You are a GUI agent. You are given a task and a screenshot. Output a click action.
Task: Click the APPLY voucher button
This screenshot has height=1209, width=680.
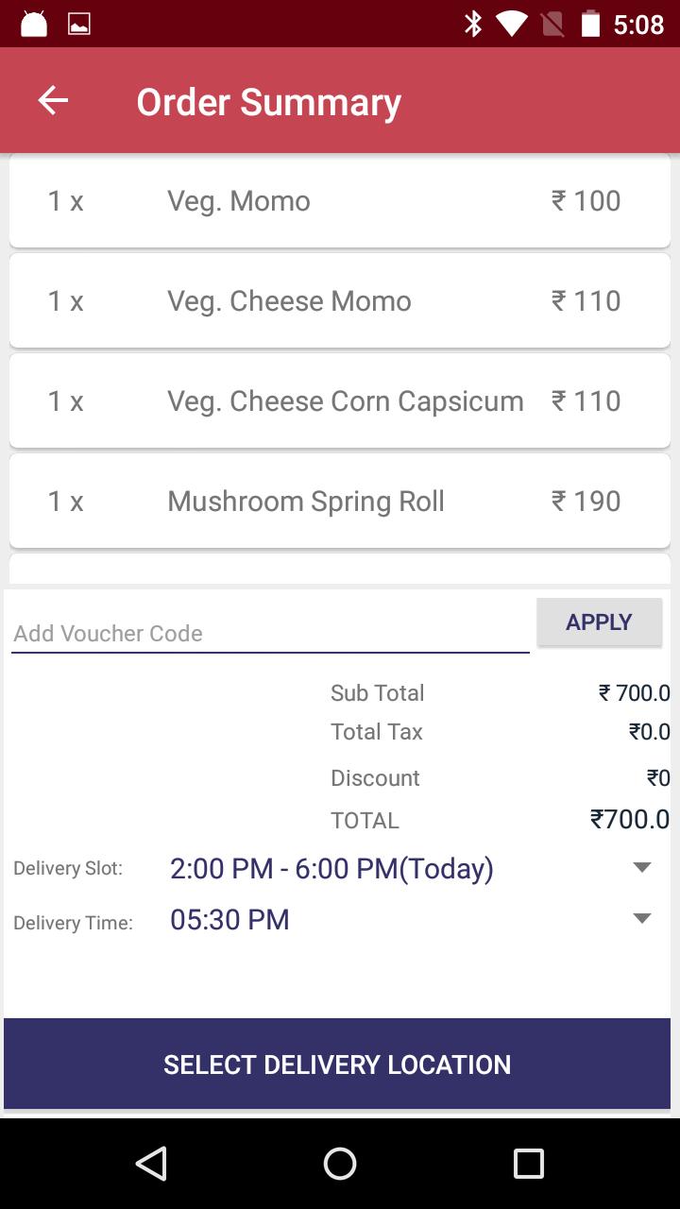(600, 622)
